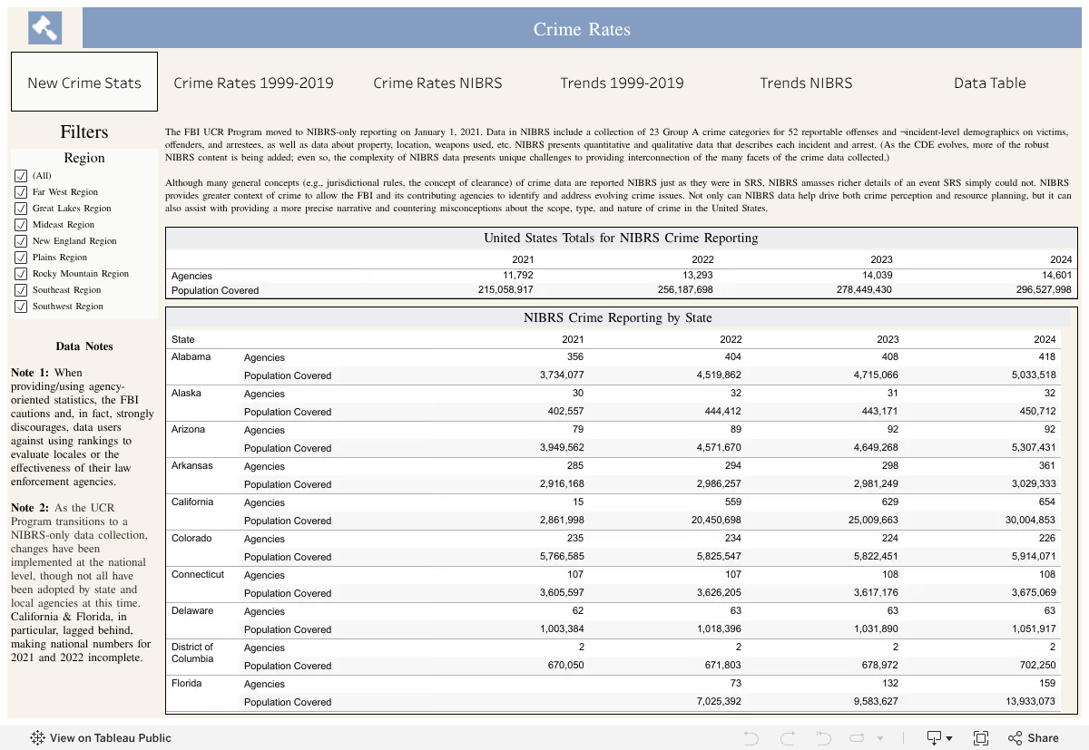The height and width of the screenshot is (750, 1089).
Task: Toggle the New England Region checkbox
Action: [x=21, y=241]
